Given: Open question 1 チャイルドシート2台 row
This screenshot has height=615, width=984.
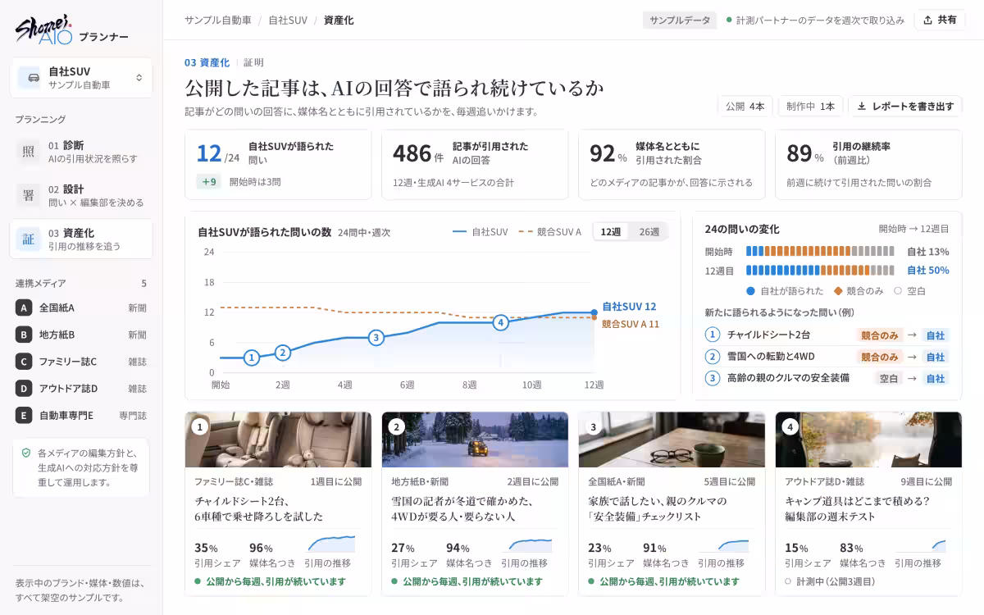Looking at the screenshot, I should [827, 335].
